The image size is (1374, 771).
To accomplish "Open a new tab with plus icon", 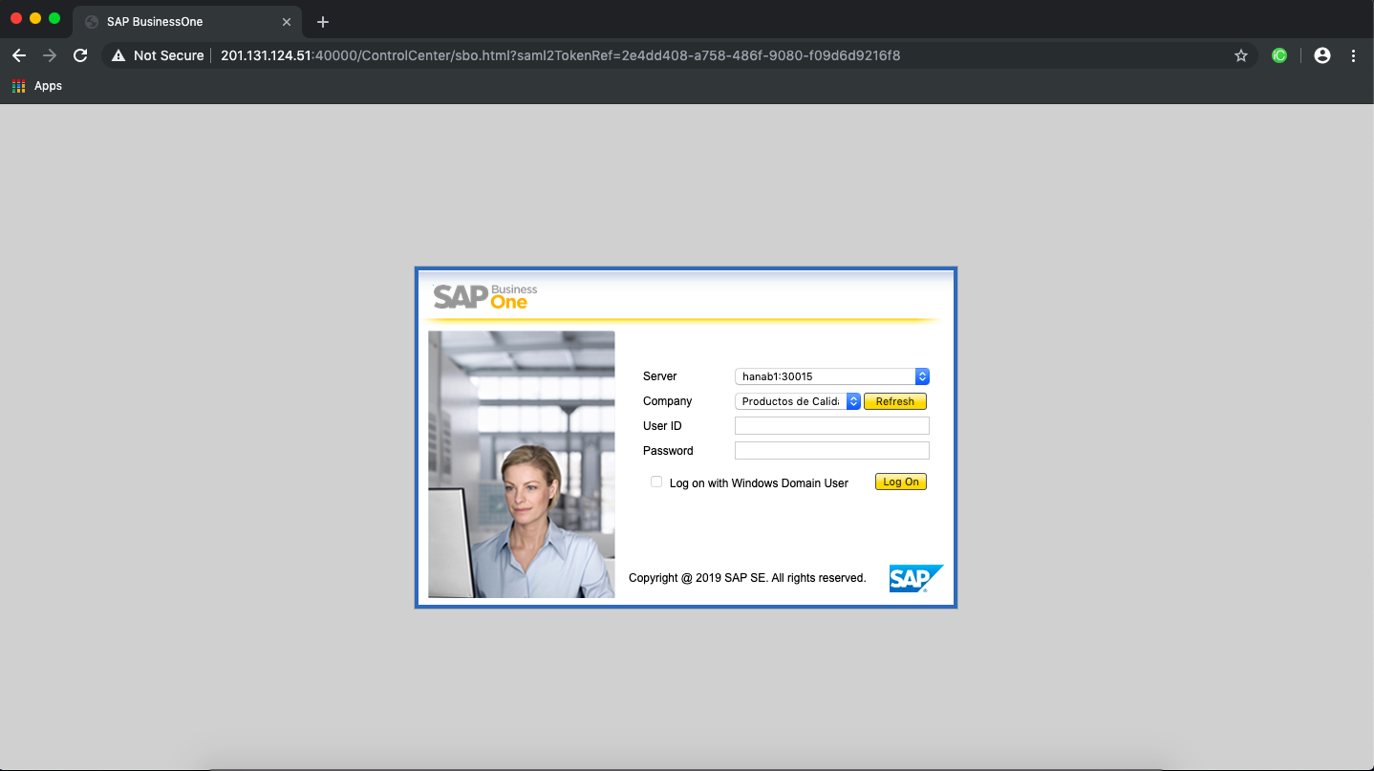I will point(323,22).
